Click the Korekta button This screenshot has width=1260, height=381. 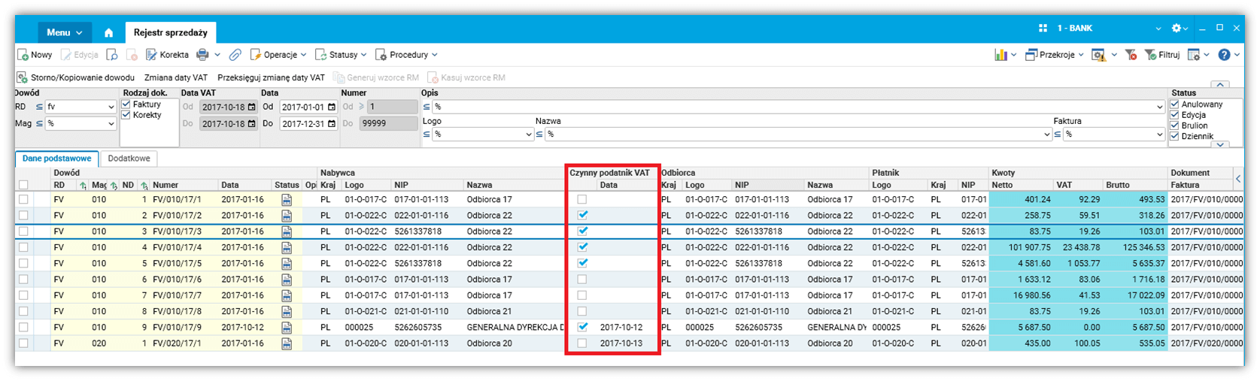[x=168, y=55]
